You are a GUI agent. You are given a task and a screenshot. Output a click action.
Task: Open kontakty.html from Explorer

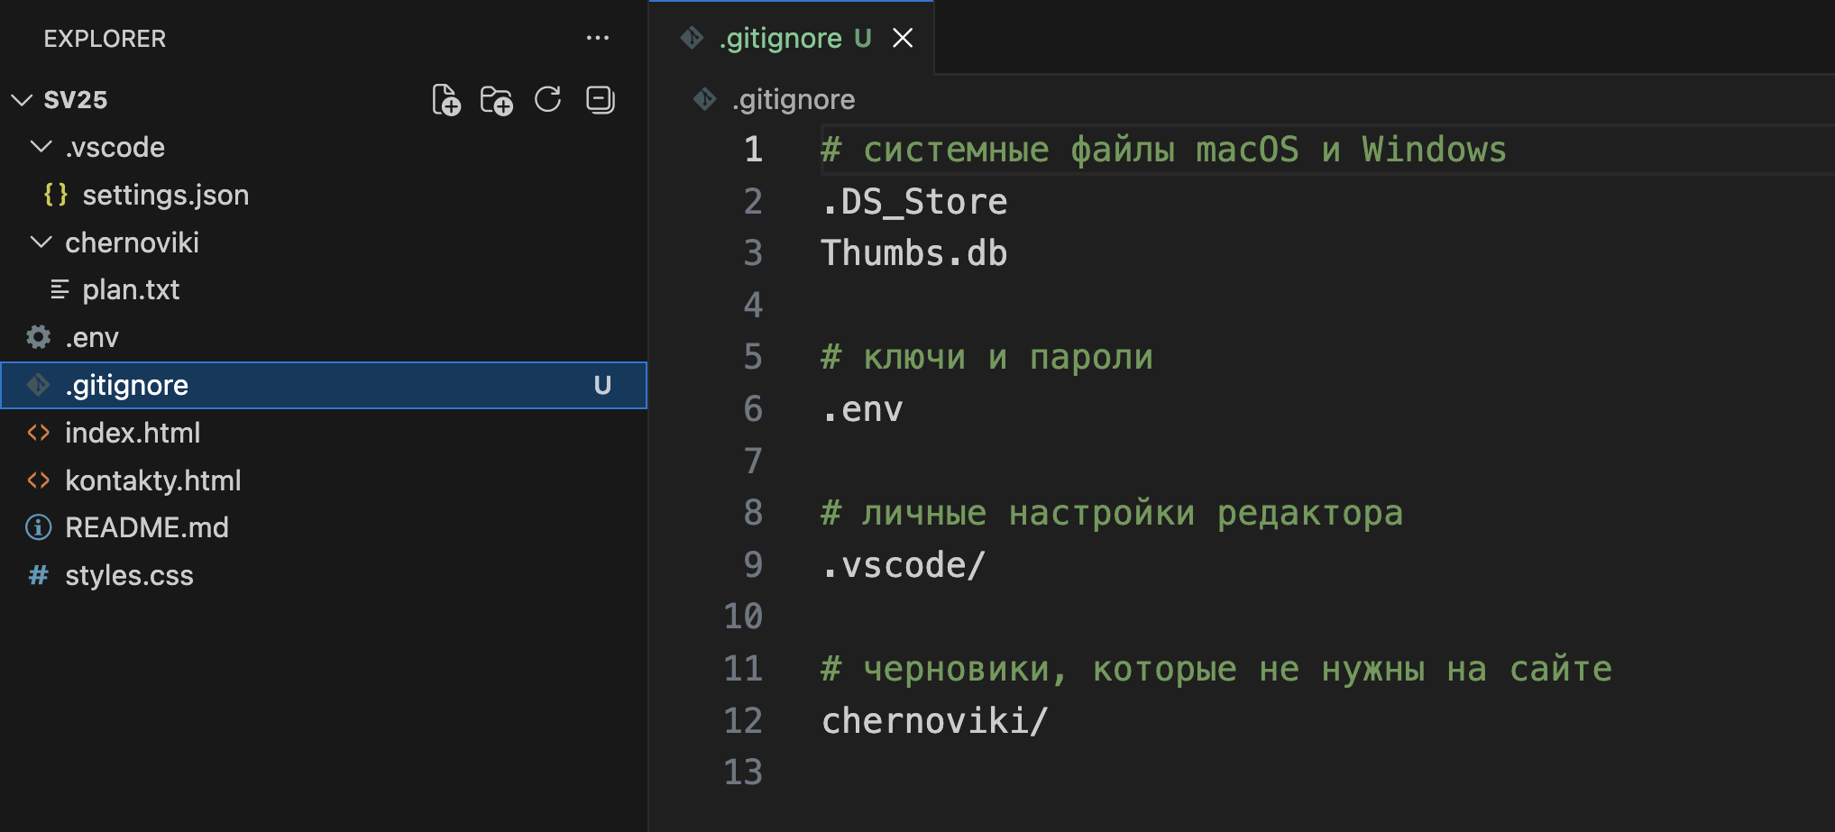click(x=153, y=480)
